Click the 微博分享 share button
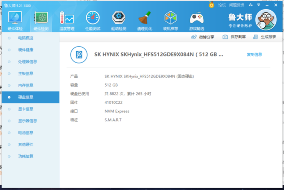The width and height of the screenshot is (284, 190). (203, 37)
